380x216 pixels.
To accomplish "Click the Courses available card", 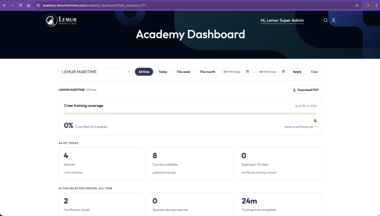I will [190, 164].
